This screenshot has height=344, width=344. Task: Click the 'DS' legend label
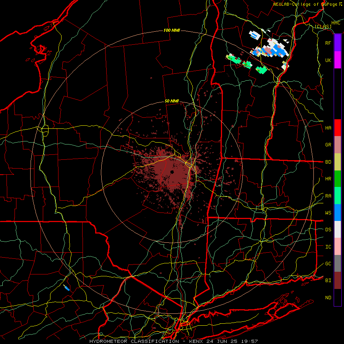328,230
